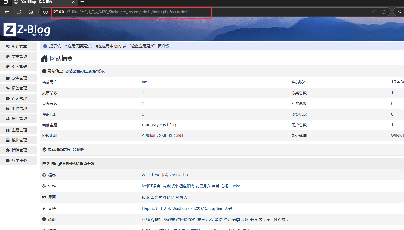
Task: Click 清空缓存并重新编译模板 link
Action: [x=85, y=71]
